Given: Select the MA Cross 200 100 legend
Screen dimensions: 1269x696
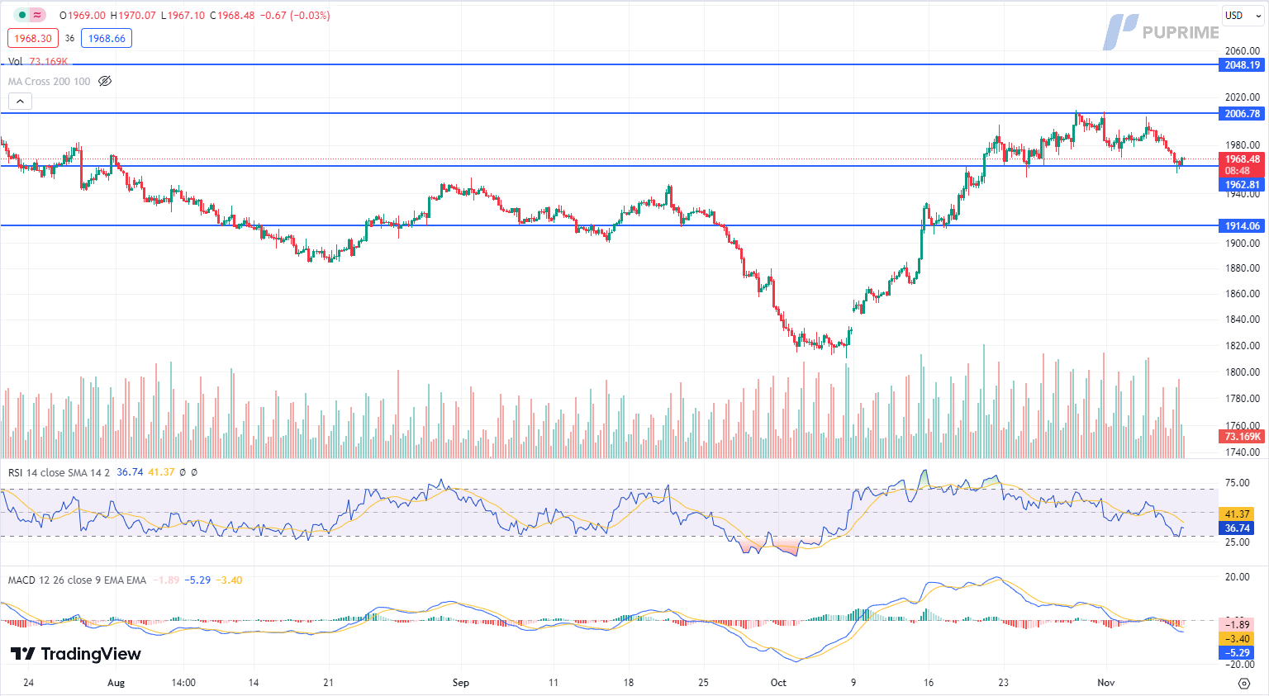Looking at the screenshot, I should [50, 81].
